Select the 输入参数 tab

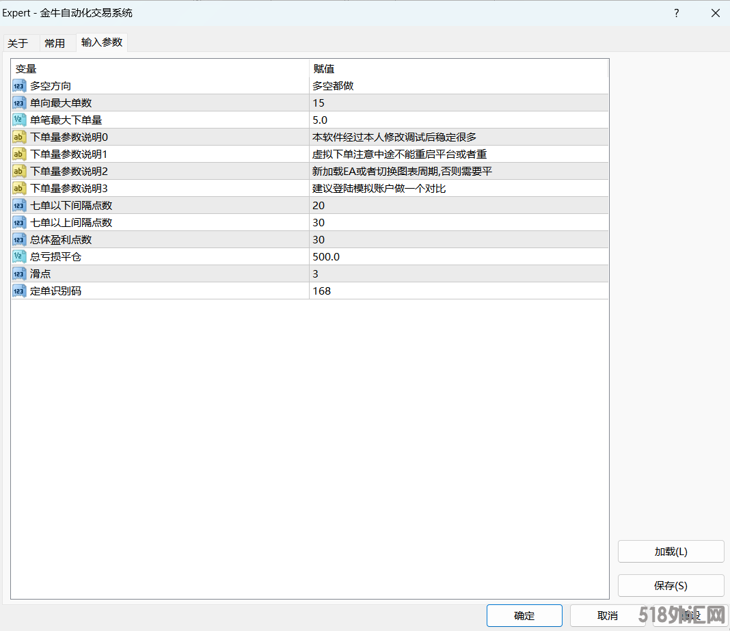click(x=102, y=42)
